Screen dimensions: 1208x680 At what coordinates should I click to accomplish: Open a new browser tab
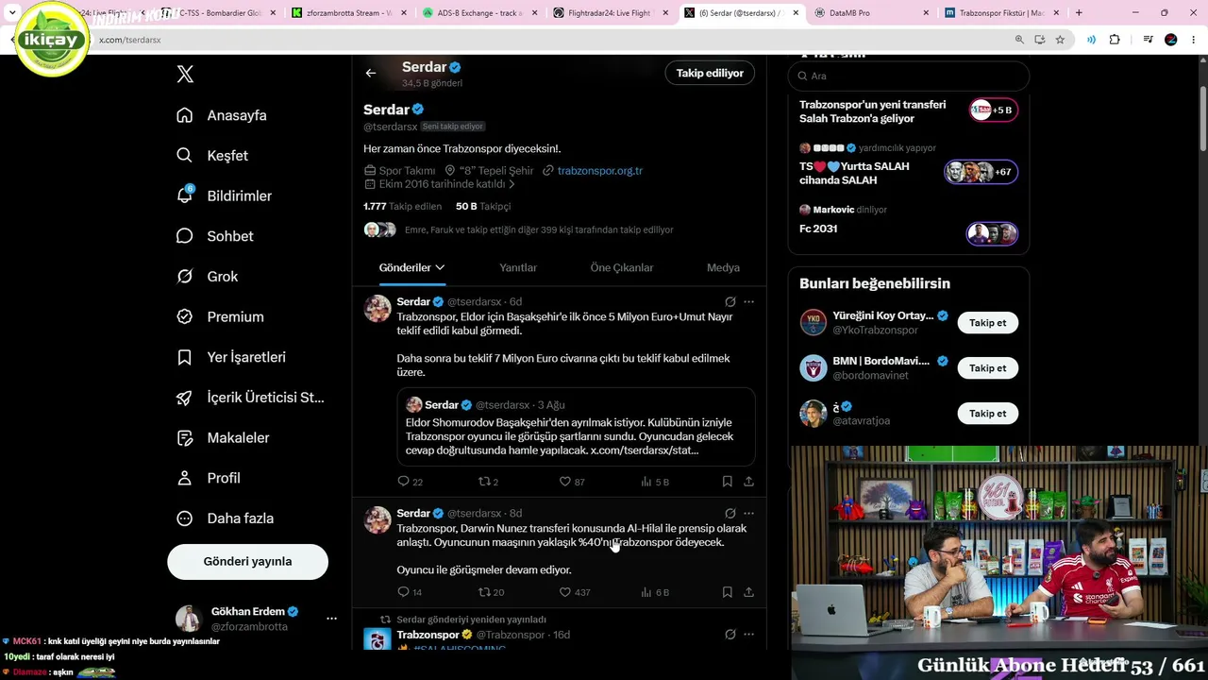(x=1079, y=13)
